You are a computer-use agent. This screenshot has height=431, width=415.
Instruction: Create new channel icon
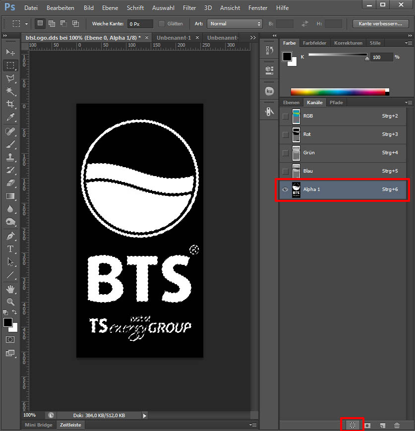(x=382, y=425)
